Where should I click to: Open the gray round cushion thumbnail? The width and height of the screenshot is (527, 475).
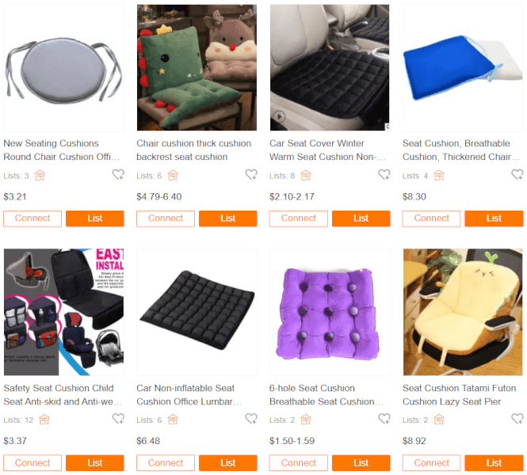[64, 68]
